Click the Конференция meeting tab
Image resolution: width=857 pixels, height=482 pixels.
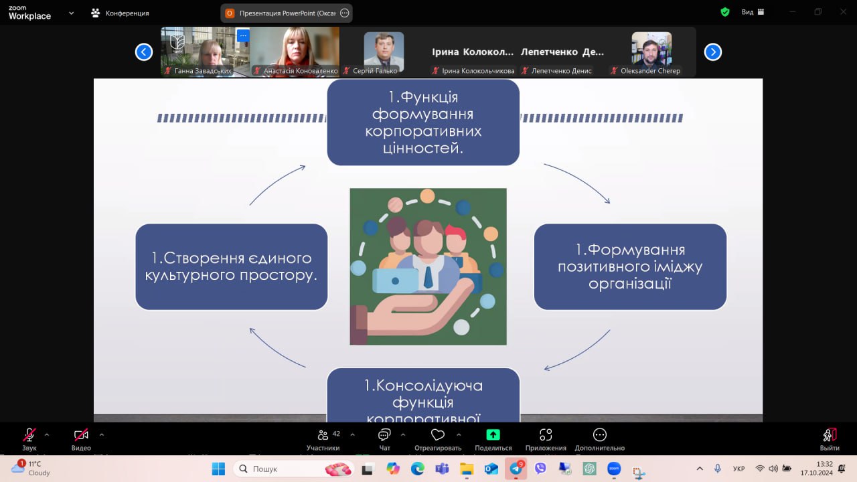tap(121, 13)
